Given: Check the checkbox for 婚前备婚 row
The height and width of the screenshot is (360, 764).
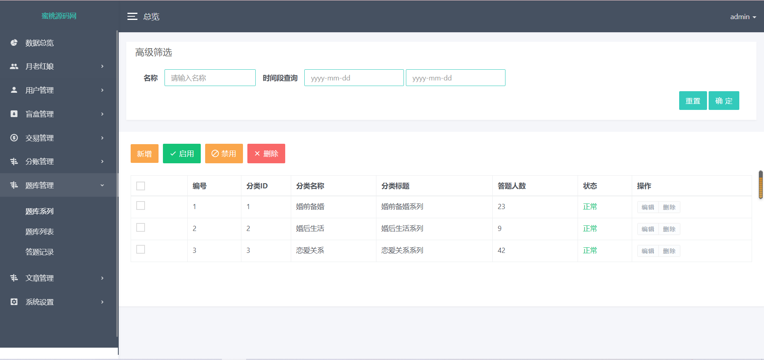Looking at the screenshot, I should click(141, 205).
